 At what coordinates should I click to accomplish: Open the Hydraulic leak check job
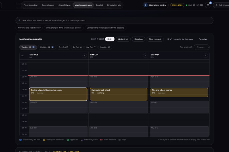pyautogui.click(x=118, y=94)
